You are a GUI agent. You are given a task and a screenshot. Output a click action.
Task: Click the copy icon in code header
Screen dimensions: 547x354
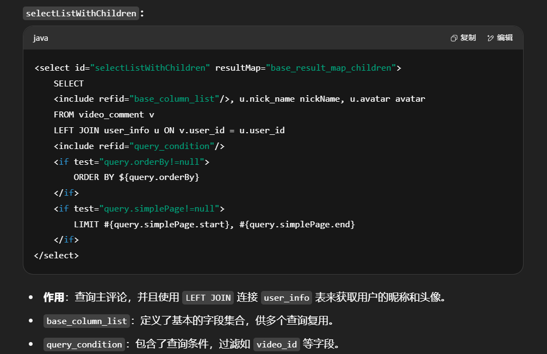[x=454, y=38]
